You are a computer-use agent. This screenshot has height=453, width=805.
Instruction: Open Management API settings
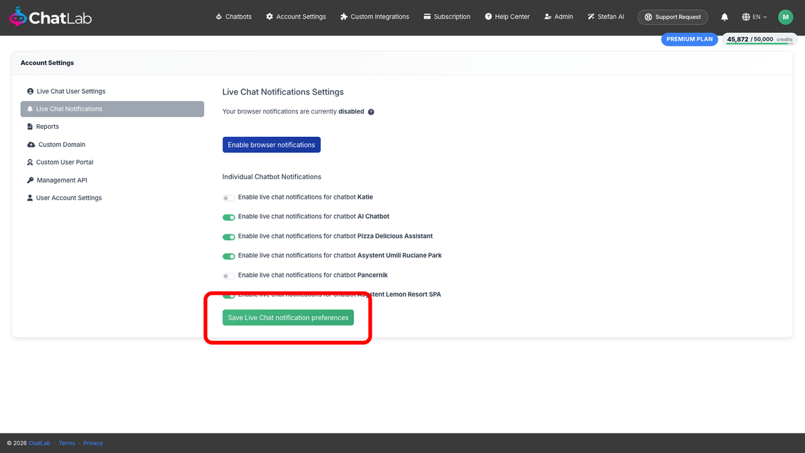[57, 180]
